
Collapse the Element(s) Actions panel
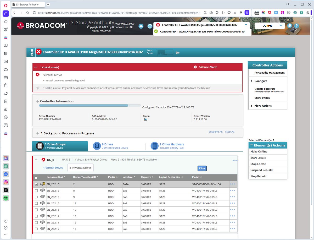pyautogui.click(x=252, y=145)
